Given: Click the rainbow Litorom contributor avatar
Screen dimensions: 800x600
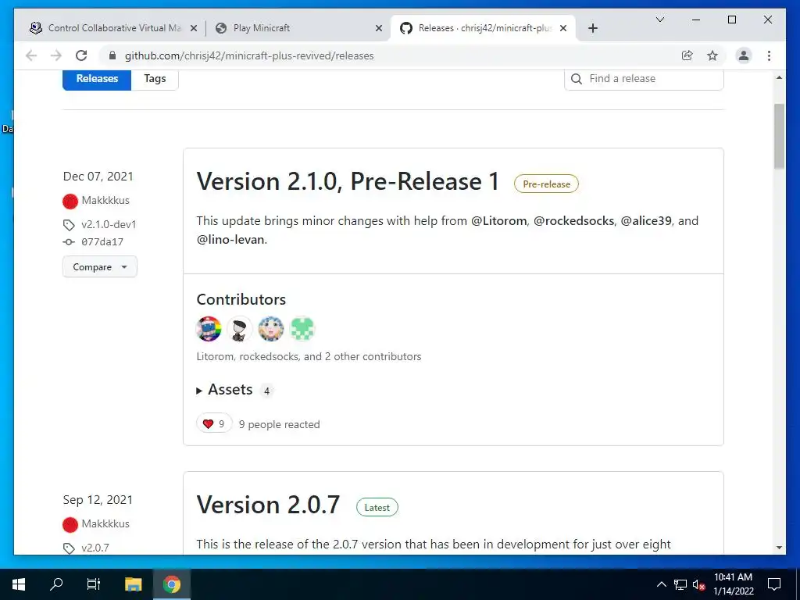Looking at the screenshot, I should tap(209, 329).
